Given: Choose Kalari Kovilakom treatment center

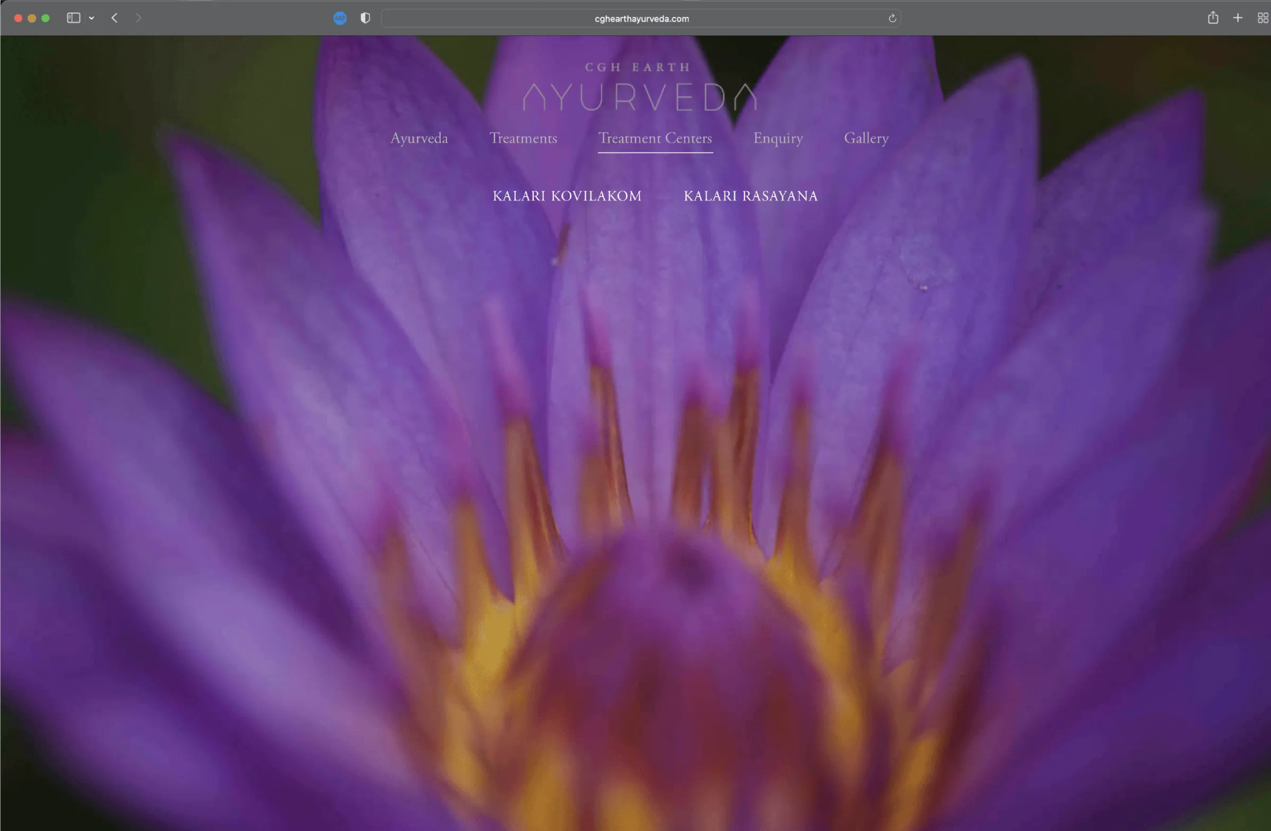Looking at the screenshot, I should click(567, 196).
